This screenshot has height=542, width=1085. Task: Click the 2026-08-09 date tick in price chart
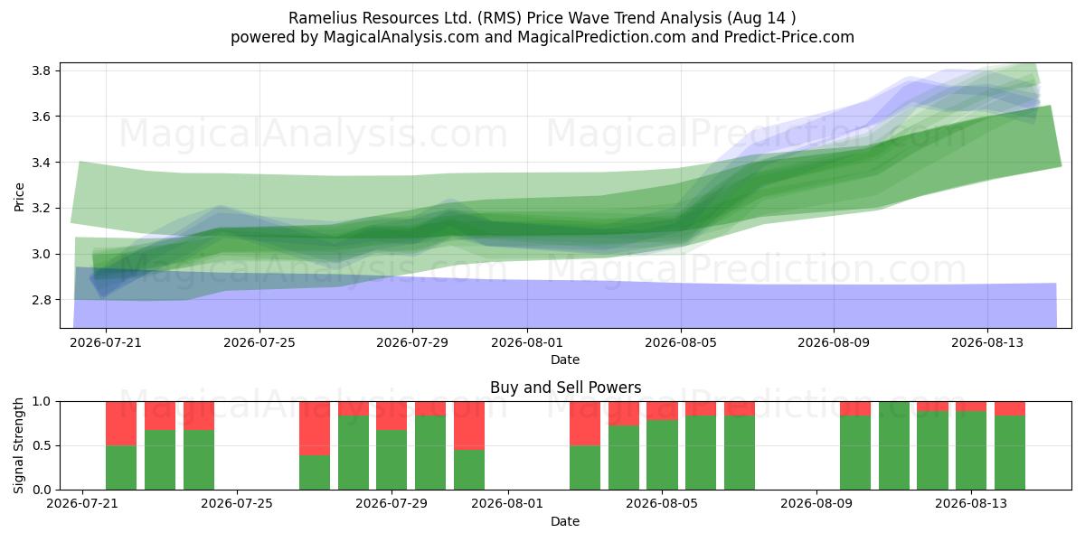pos(834,342)
